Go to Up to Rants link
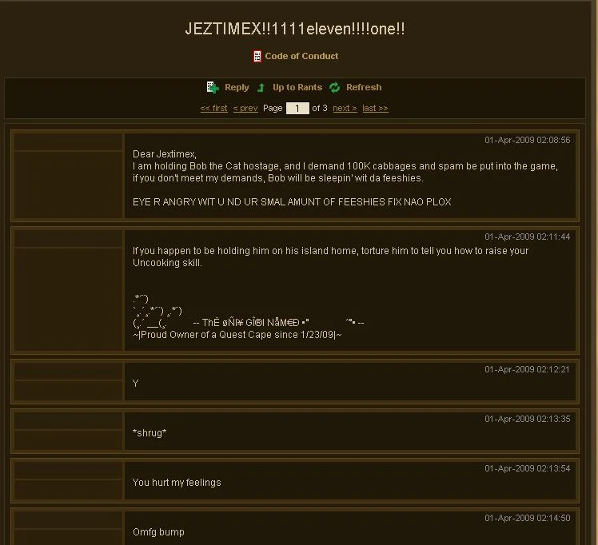The image size is (598, 545). point(297,87)
